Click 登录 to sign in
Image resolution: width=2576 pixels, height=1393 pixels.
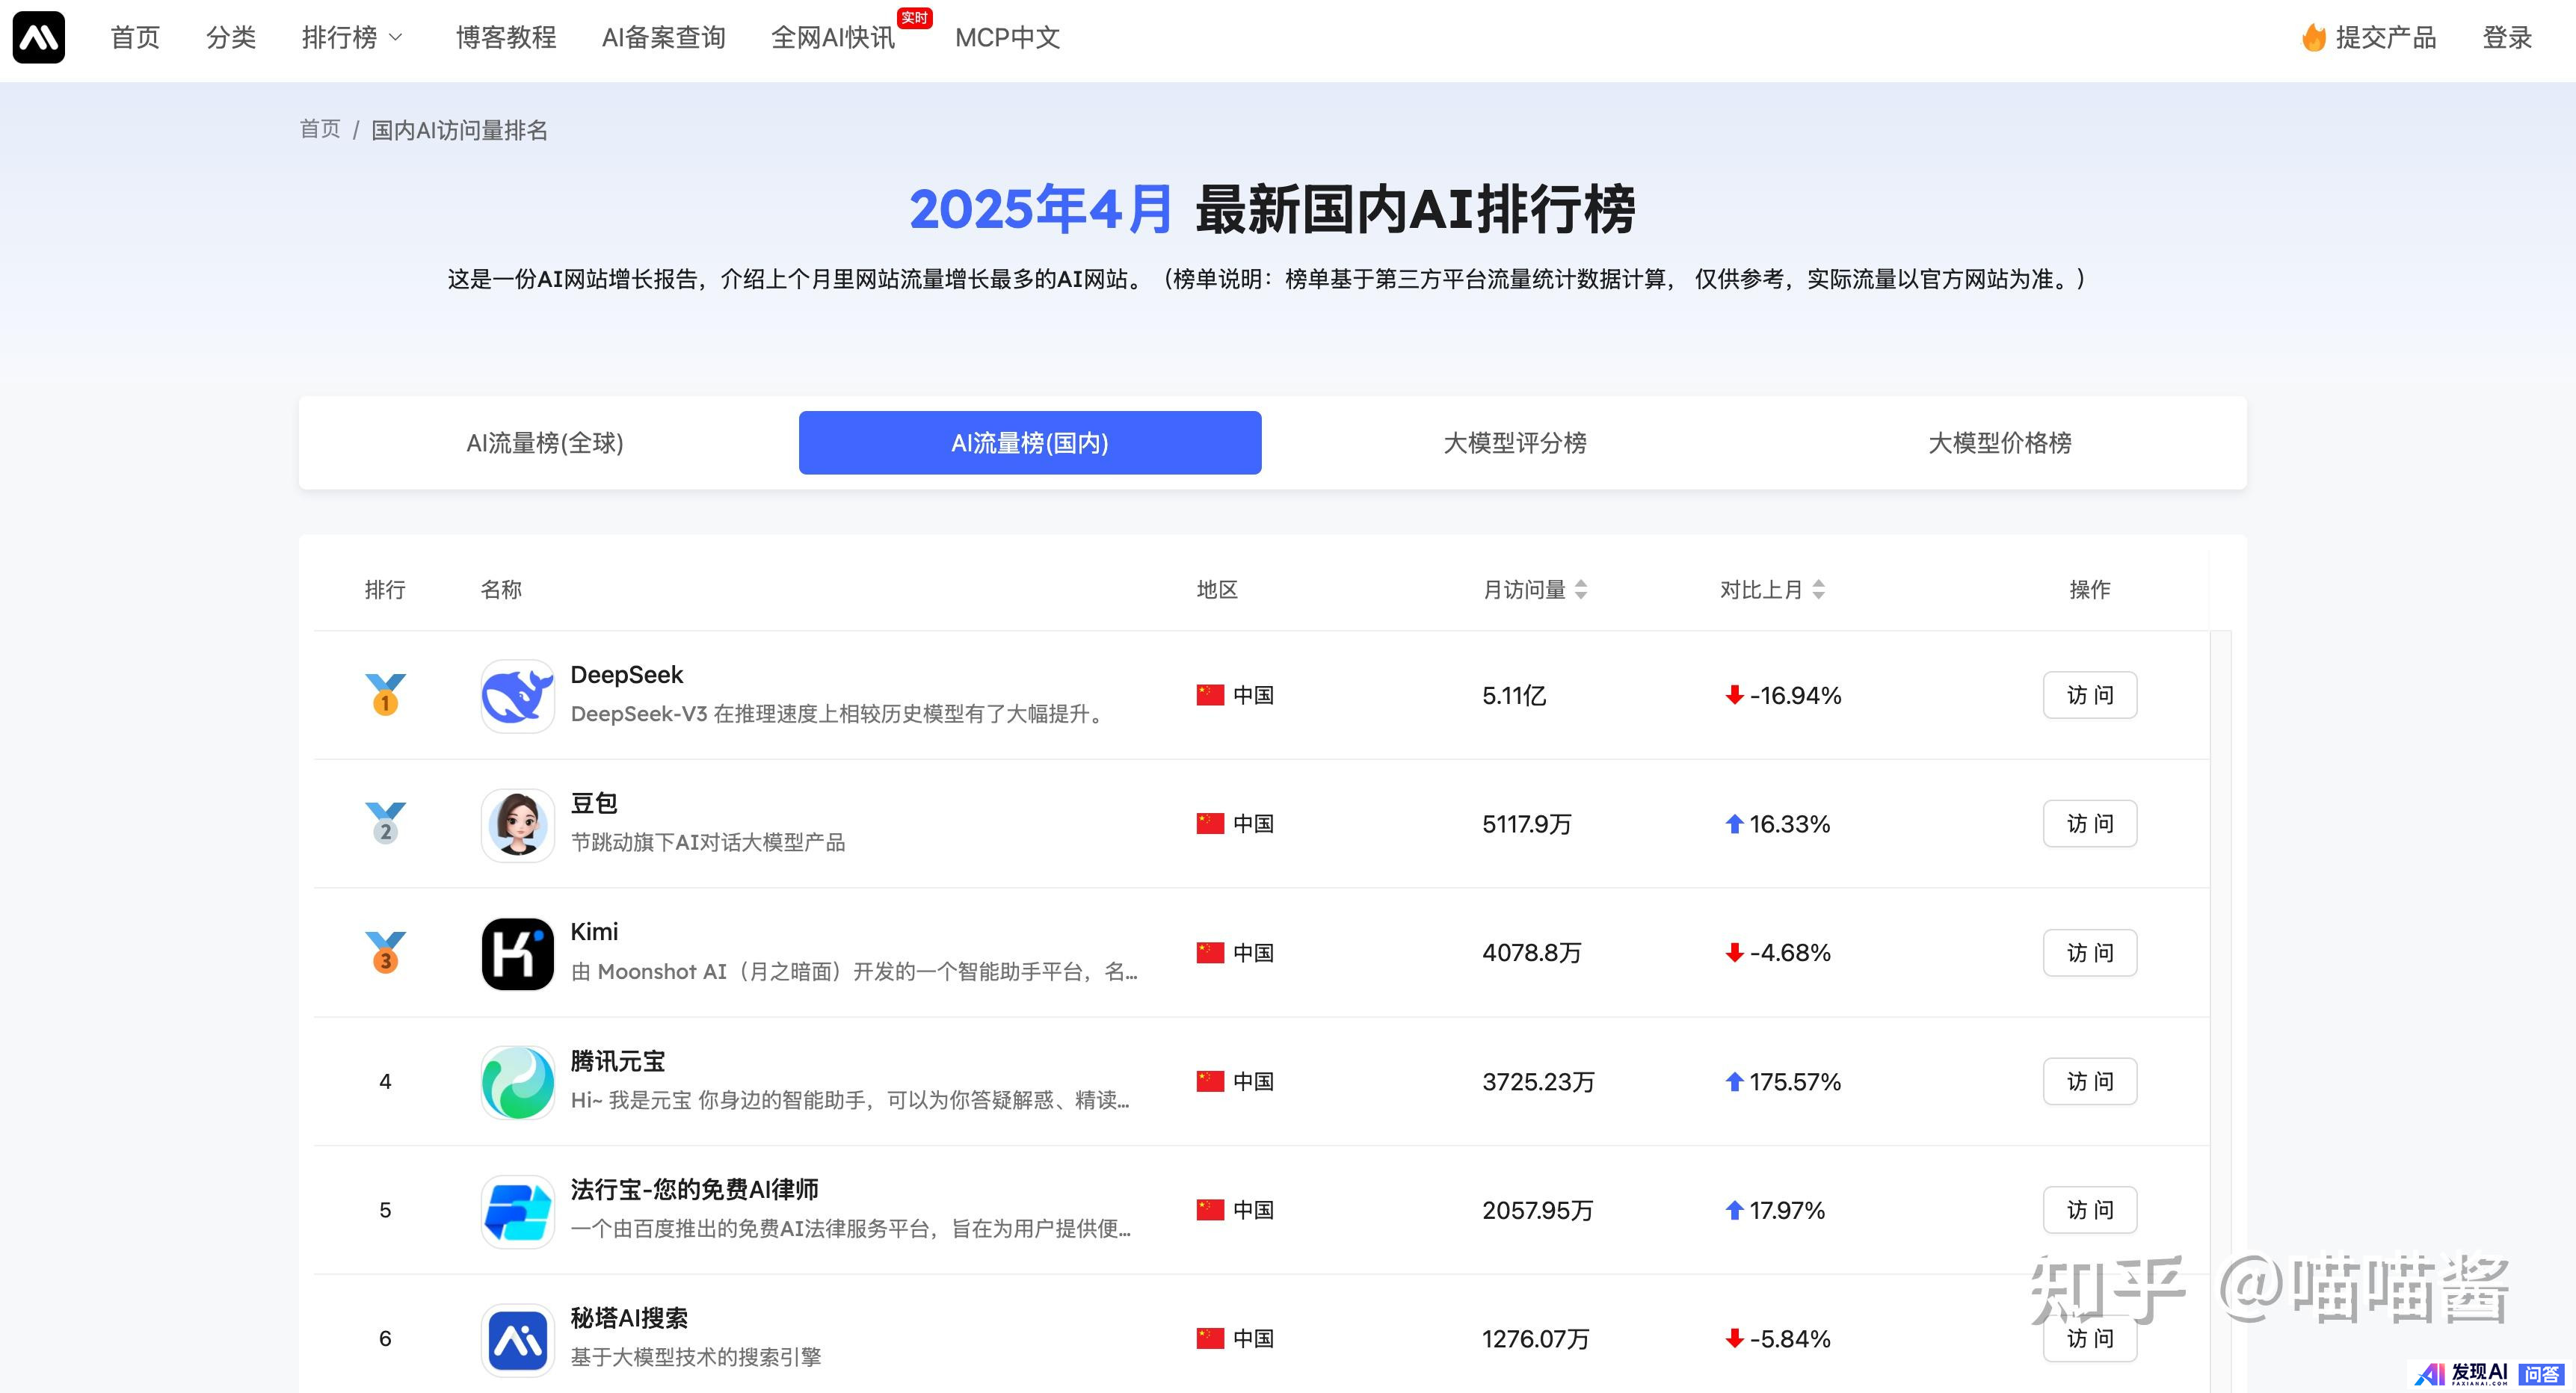pyautogui.click(x=2507, y=38)
